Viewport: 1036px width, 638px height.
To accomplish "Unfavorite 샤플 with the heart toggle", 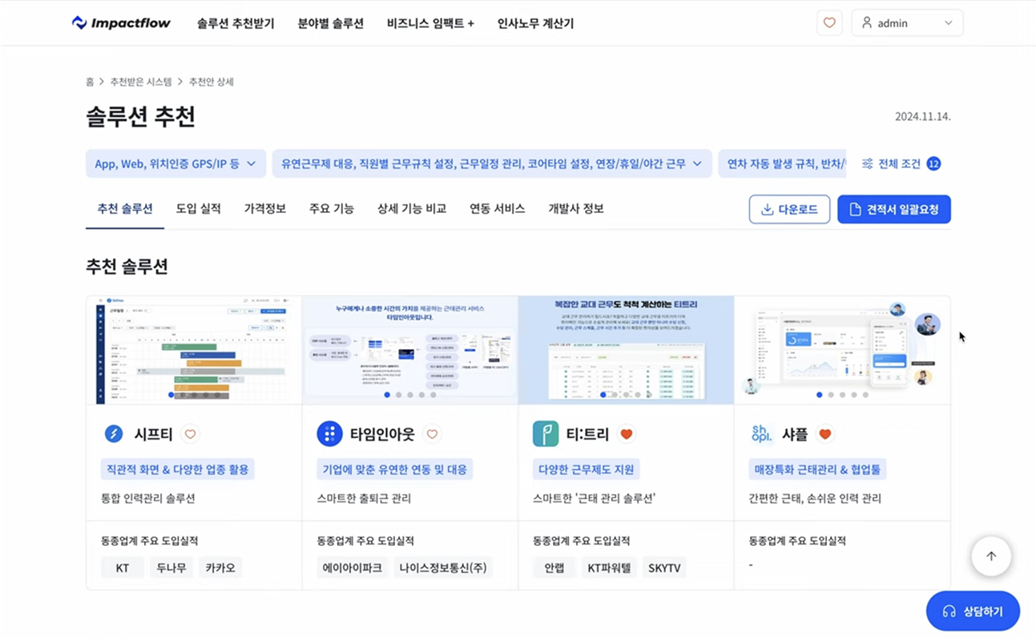I will click(824, 434).
